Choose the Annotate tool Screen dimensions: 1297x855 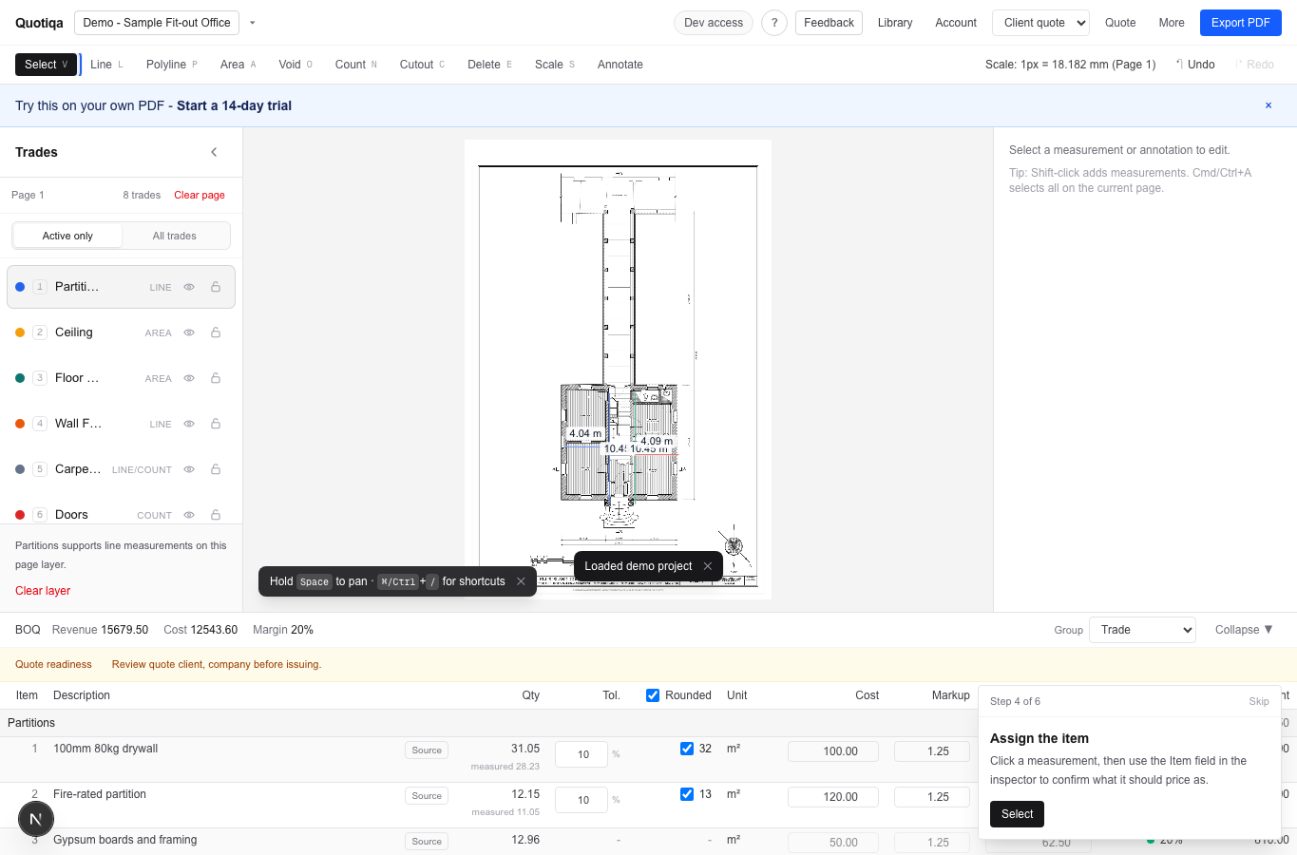point(620,65)
